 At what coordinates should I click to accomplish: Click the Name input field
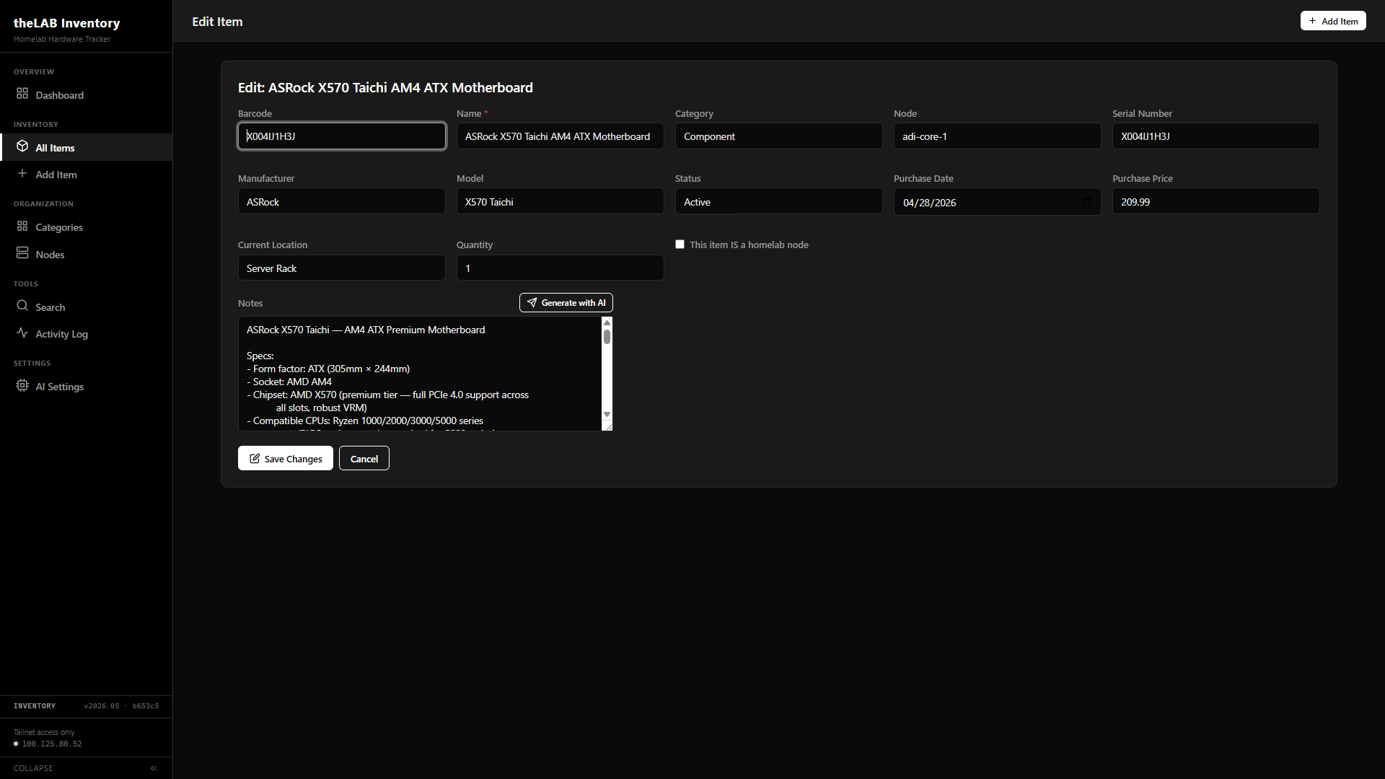[x=560, y=136]
